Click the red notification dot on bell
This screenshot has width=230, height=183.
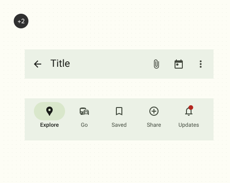191,108
